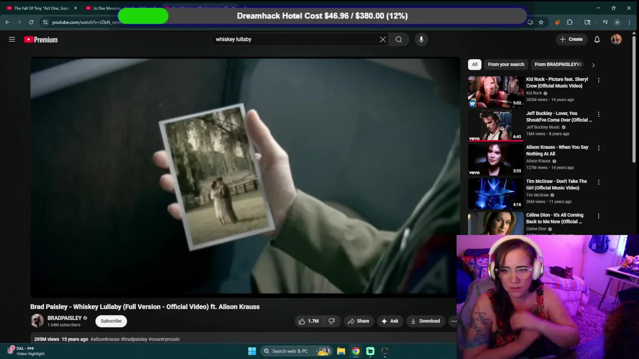
Task: Open options for Tim McGraw video
Action: (x=599, y=182)
